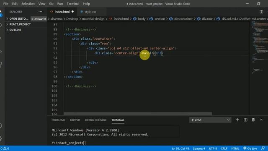Open the PROBLEMS panel tab

(58, 120)
